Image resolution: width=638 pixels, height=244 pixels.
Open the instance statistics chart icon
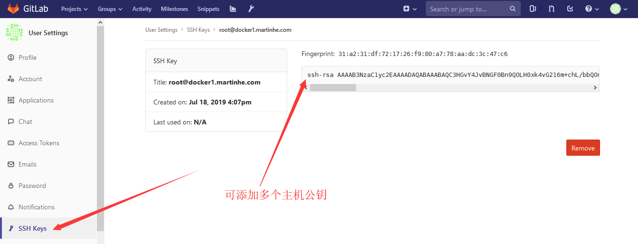233,9
